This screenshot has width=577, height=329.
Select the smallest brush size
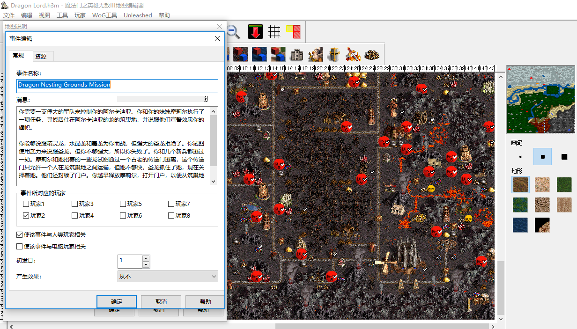click(x=520, y=157)
